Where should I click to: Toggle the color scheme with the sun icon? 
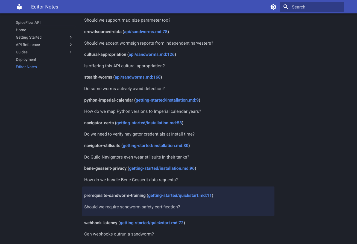pos(273,7)
